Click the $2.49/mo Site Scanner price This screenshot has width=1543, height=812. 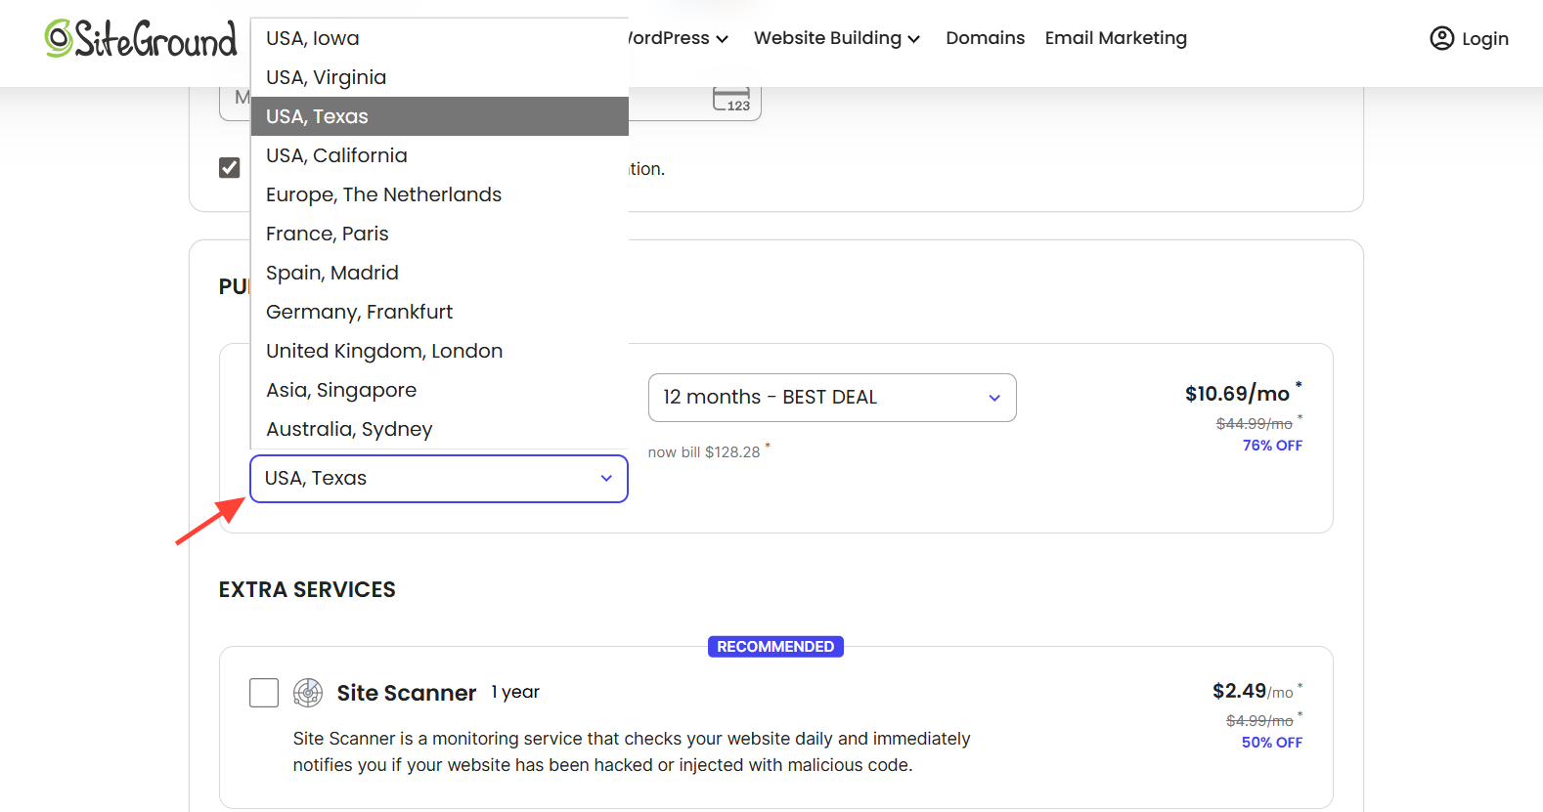click(1253, 692)
